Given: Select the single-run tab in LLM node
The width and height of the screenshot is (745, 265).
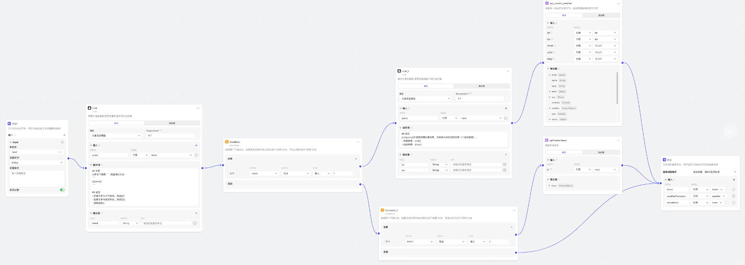Looking at the screenshot, I should click(116, 123).
